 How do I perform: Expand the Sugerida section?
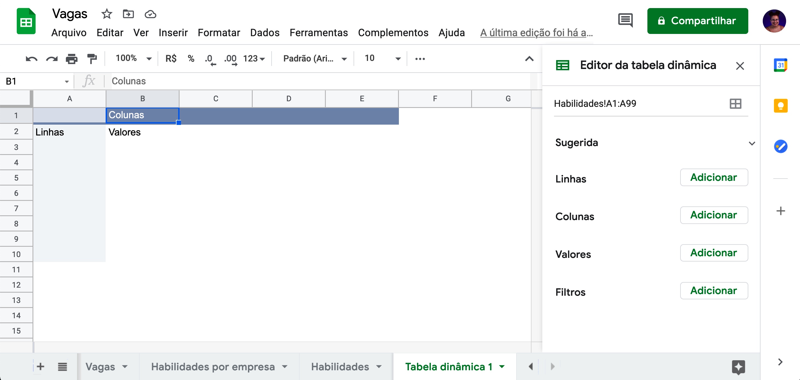(x=752, y=143)
